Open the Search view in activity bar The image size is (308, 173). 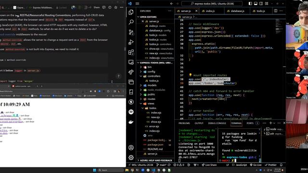(131, 22)
